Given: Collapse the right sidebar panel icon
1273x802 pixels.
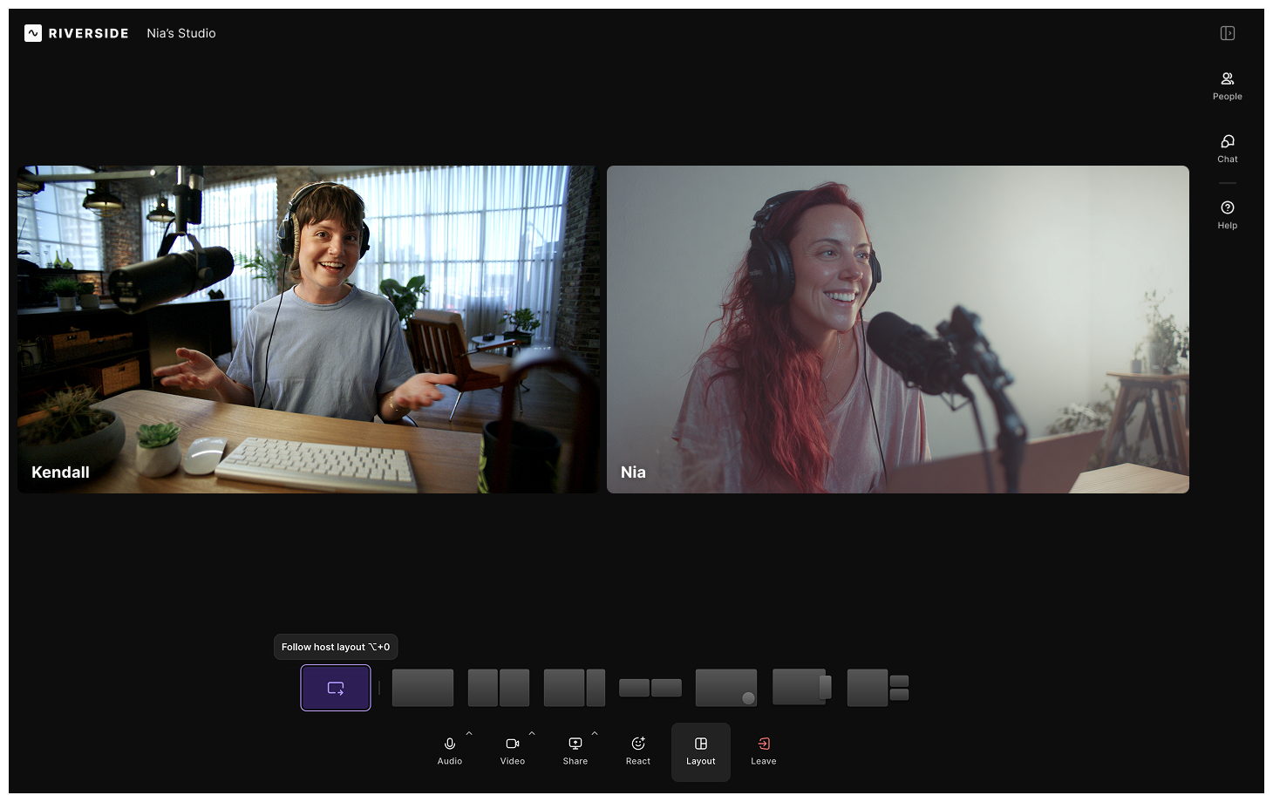Looking at the screenshot, I should pos(1227,33).
